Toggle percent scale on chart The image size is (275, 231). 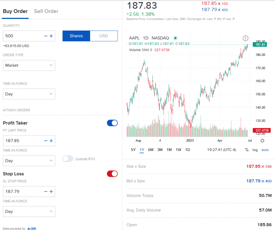pyautogui.click(x=247, y=150)
